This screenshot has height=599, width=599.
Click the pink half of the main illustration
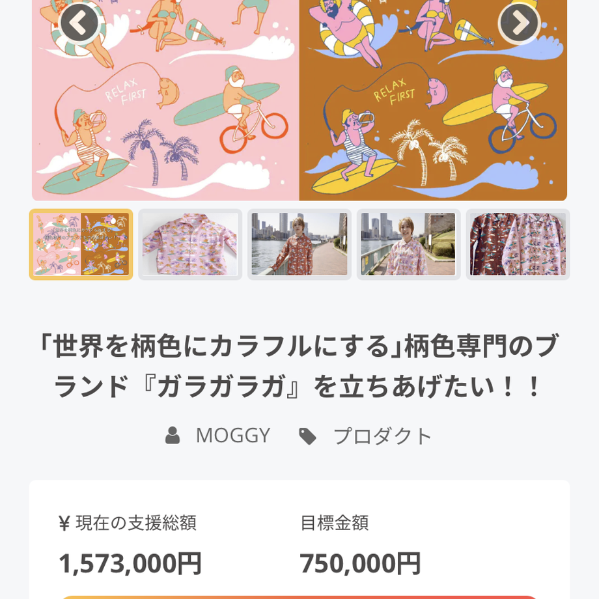click(165, 100)
